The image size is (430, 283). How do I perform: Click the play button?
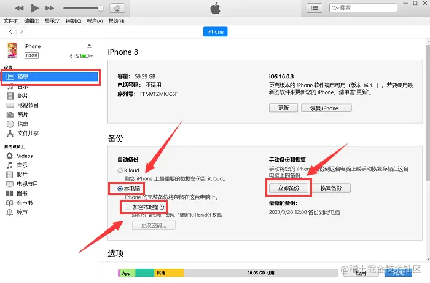coord(34,8)
